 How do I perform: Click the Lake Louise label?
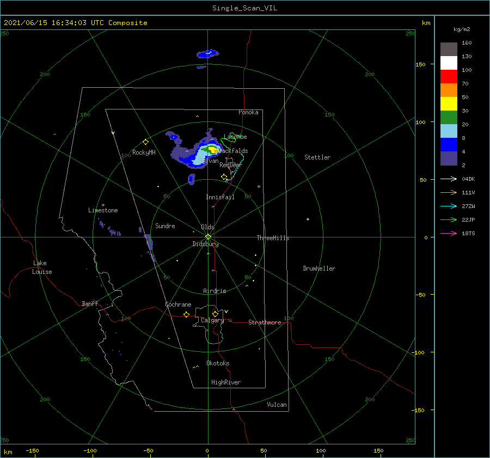click(42, 267)
